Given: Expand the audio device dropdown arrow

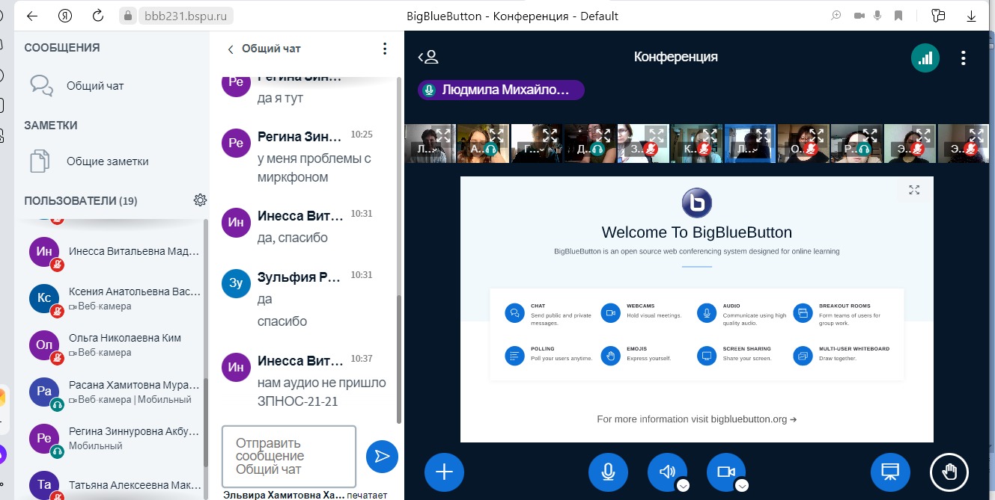Looking at the screenshot, I should (x=683, y=486).
